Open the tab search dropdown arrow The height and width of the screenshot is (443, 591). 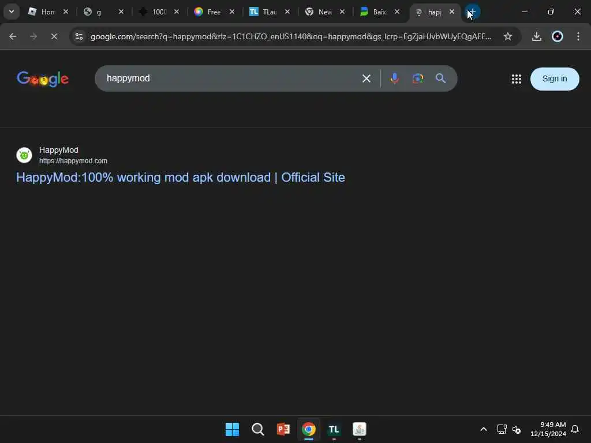coord(12,12)
